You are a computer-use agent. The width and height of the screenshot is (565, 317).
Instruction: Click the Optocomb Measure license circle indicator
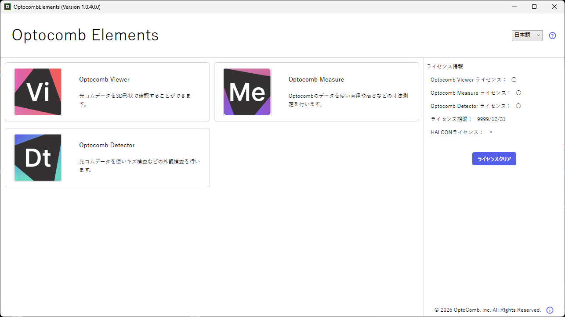518,93
